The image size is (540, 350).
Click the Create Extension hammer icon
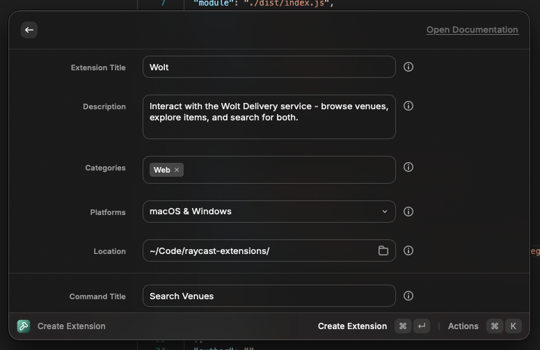24,326
